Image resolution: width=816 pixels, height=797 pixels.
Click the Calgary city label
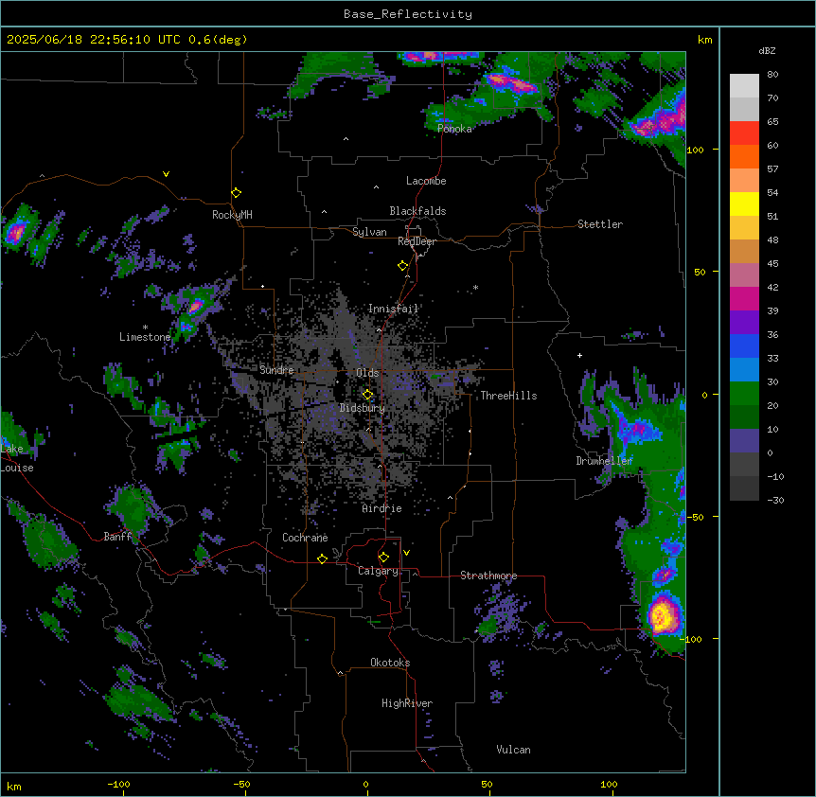point(378,571)
